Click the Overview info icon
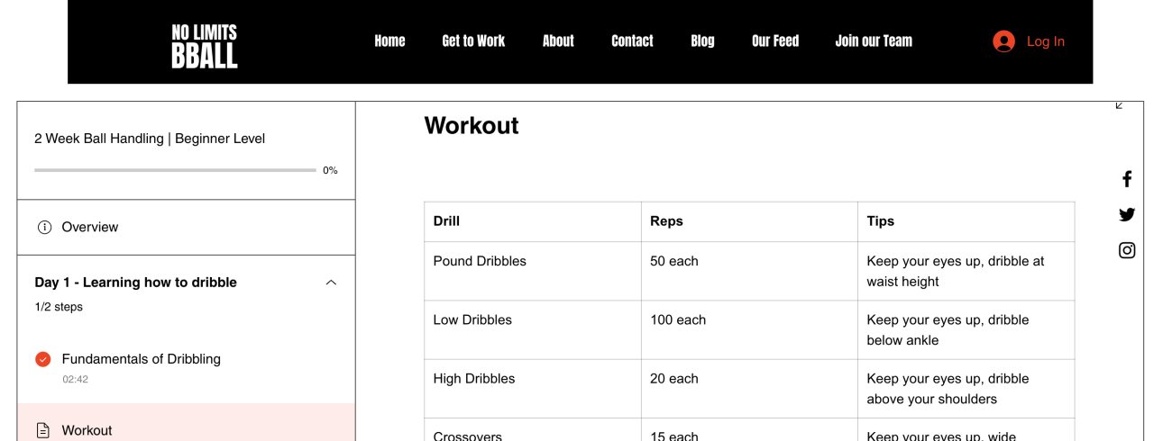 point(44,228)
